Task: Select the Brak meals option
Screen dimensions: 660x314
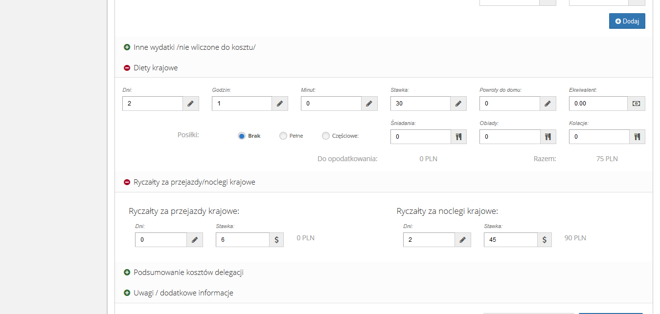Action: [242, 136]
